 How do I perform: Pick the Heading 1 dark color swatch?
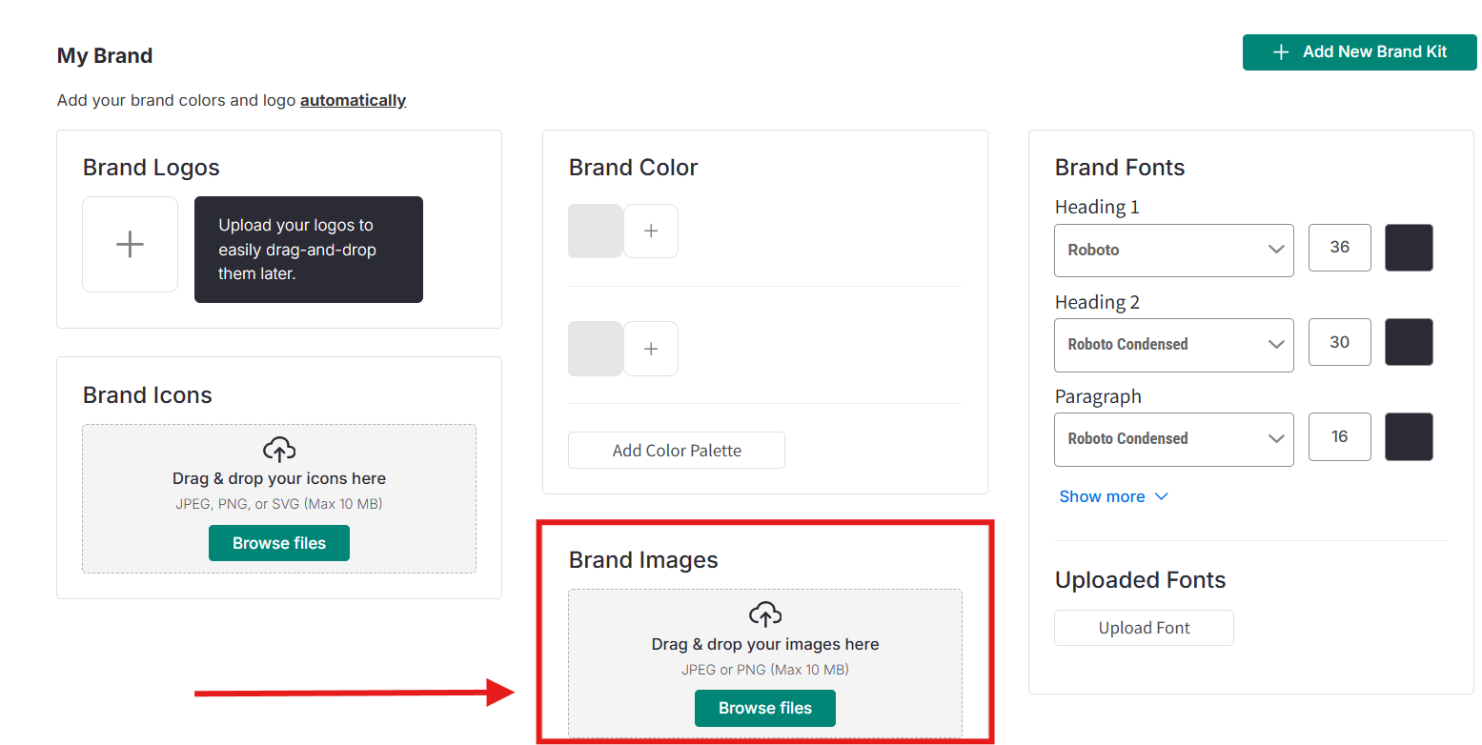[x=1409, y=248]
